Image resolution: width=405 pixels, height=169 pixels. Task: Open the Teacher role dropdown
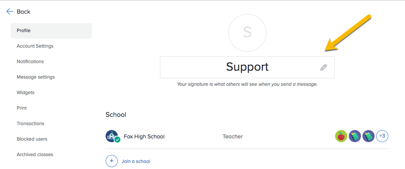[233, 136]
